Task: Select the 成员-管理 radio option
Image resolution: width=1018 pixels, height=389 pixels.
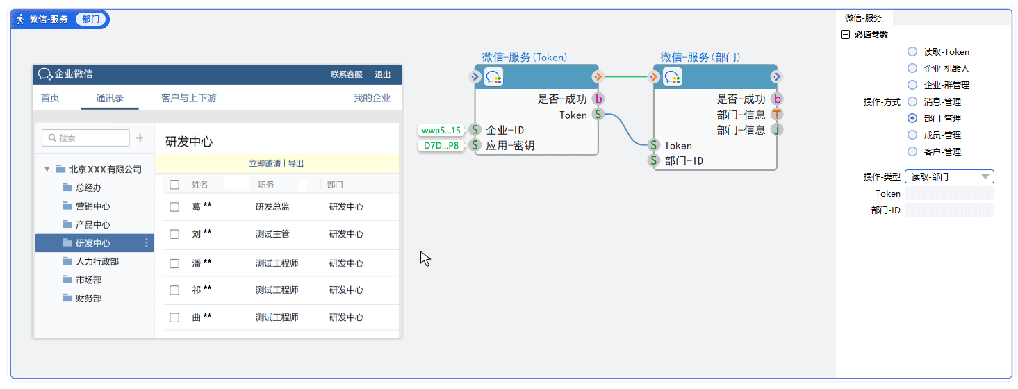Action: click(912, 135)
